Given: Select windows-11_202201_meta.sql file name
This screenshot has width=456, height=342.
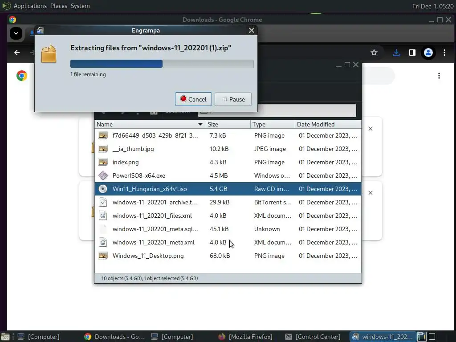Looking at the screenshot, I should tap(155, 229).
